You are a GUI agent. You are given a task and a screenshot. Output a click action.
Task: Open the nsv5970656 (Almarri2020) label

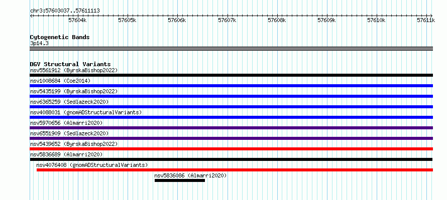tap(66, 123)
